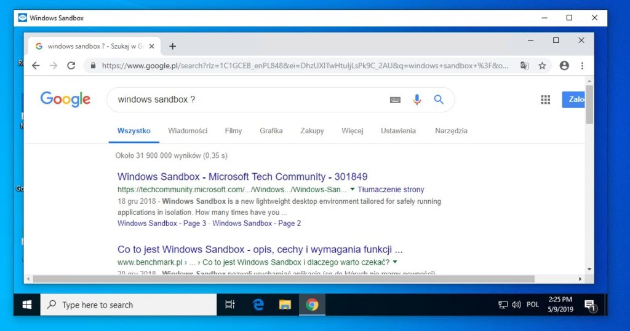View site security padlock info

(94, 65)
